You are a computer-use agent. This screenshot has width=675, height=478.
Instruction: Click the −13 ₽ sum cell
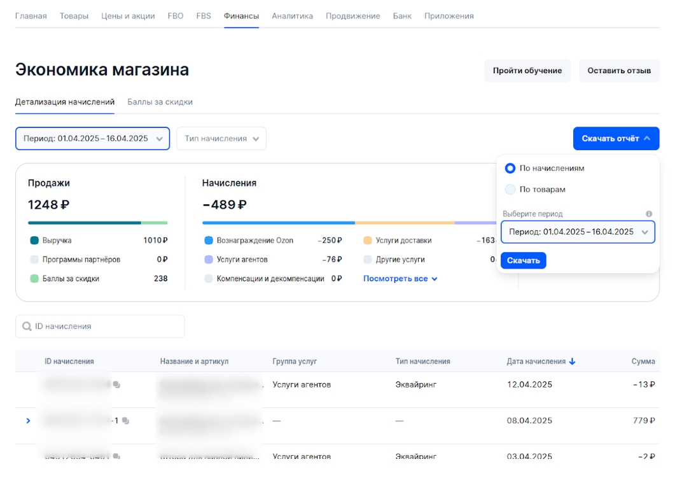644,384
